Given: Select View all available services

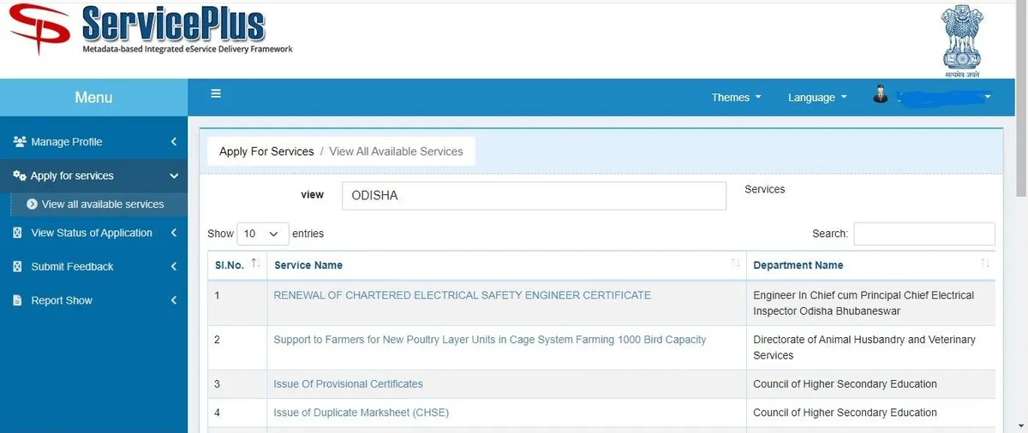Looking at the screenshot, I should 102,205.
